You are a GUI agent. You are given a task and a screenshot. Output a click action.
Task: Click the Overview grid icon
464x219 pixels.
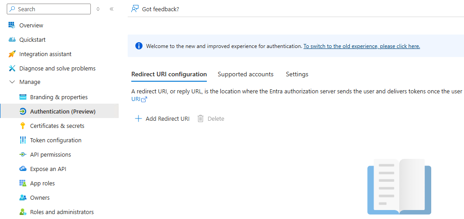(12, 26)
